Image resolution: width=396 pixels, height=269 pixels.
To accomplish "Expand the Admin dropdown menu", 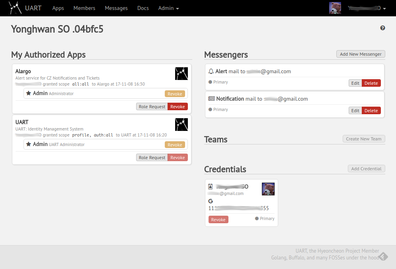I will pyautogui.click(x=168, y=8).
